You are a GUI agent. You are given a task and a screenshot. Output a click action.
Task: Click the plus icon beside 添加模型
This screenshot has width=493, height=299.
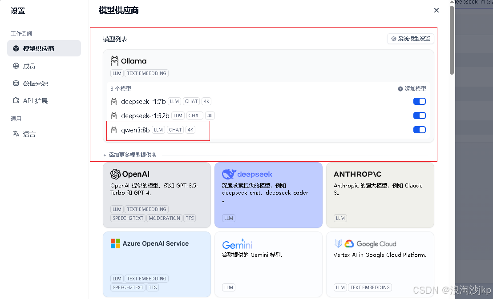400,89
